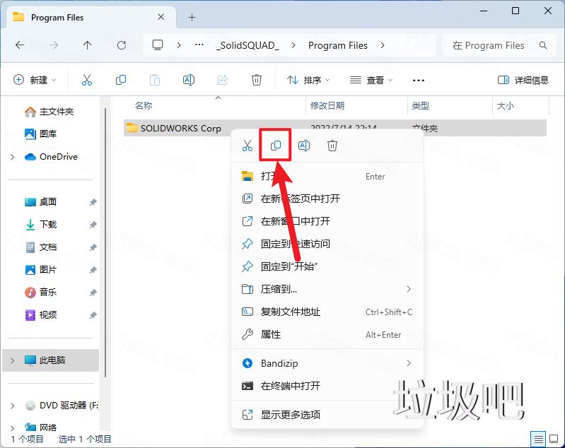This screenshot has height=448, width=565.
Task: Click the This PC monitor icon in the address bar
Action: click(158, 45)
